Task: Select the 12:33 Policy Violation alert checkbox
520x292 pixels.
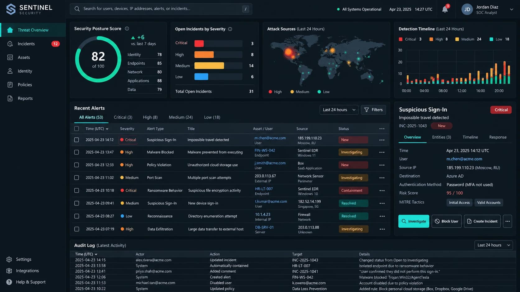Action: pyautogui.click(x=77, y=165)
